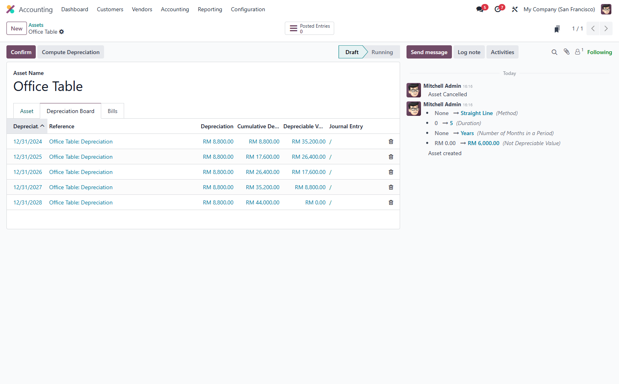Delete the 12/31/2025 depreciation line
The height and width of the screenshot is (384, 619).
tap(391, 157)
